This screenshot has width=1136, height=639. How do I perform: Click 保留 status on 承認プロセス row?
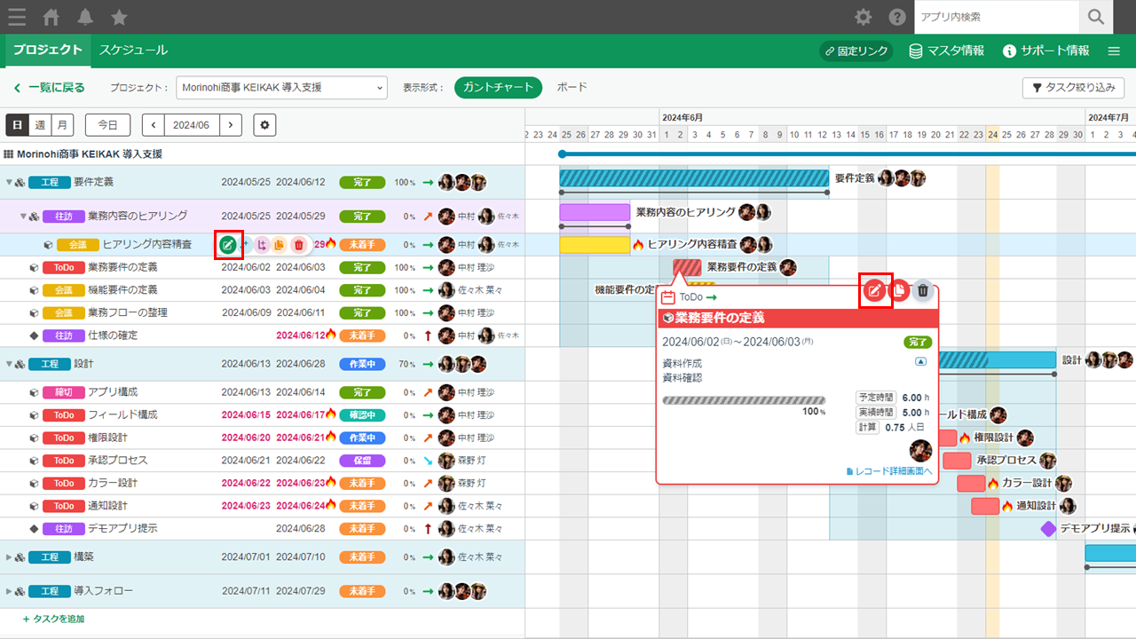pos(362,461)
